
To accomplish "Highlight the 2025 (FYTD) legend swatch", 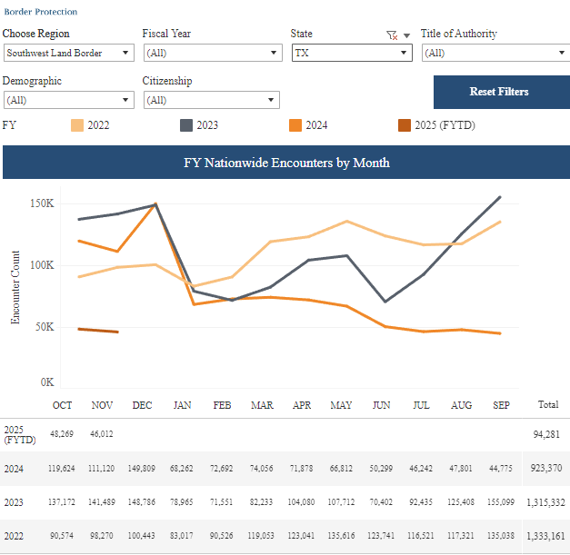I will (405, 125).
